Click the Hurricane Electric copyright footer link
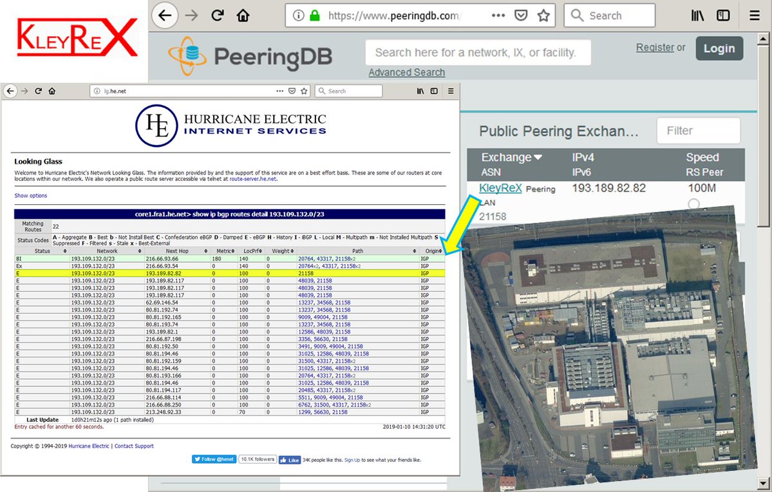Screen dimensions: 772x492 pyautogui.click(x=89, y=446)
